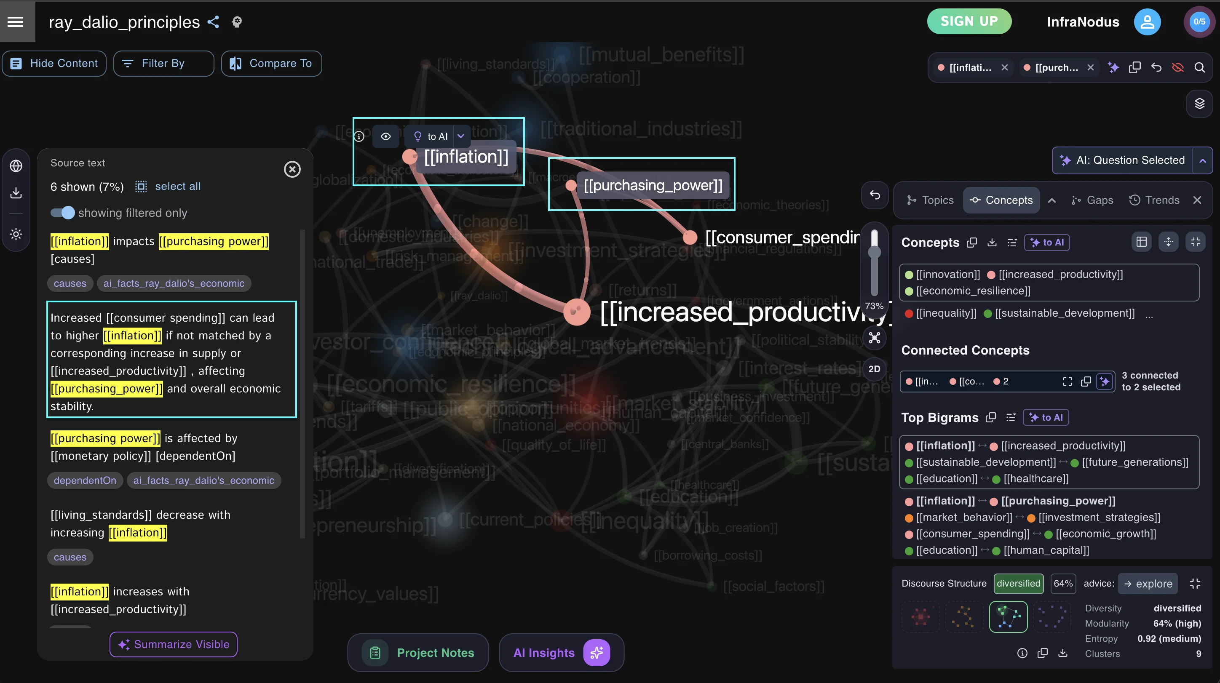
Task: Close the Source text panel
Action: [x=292, y=169]
